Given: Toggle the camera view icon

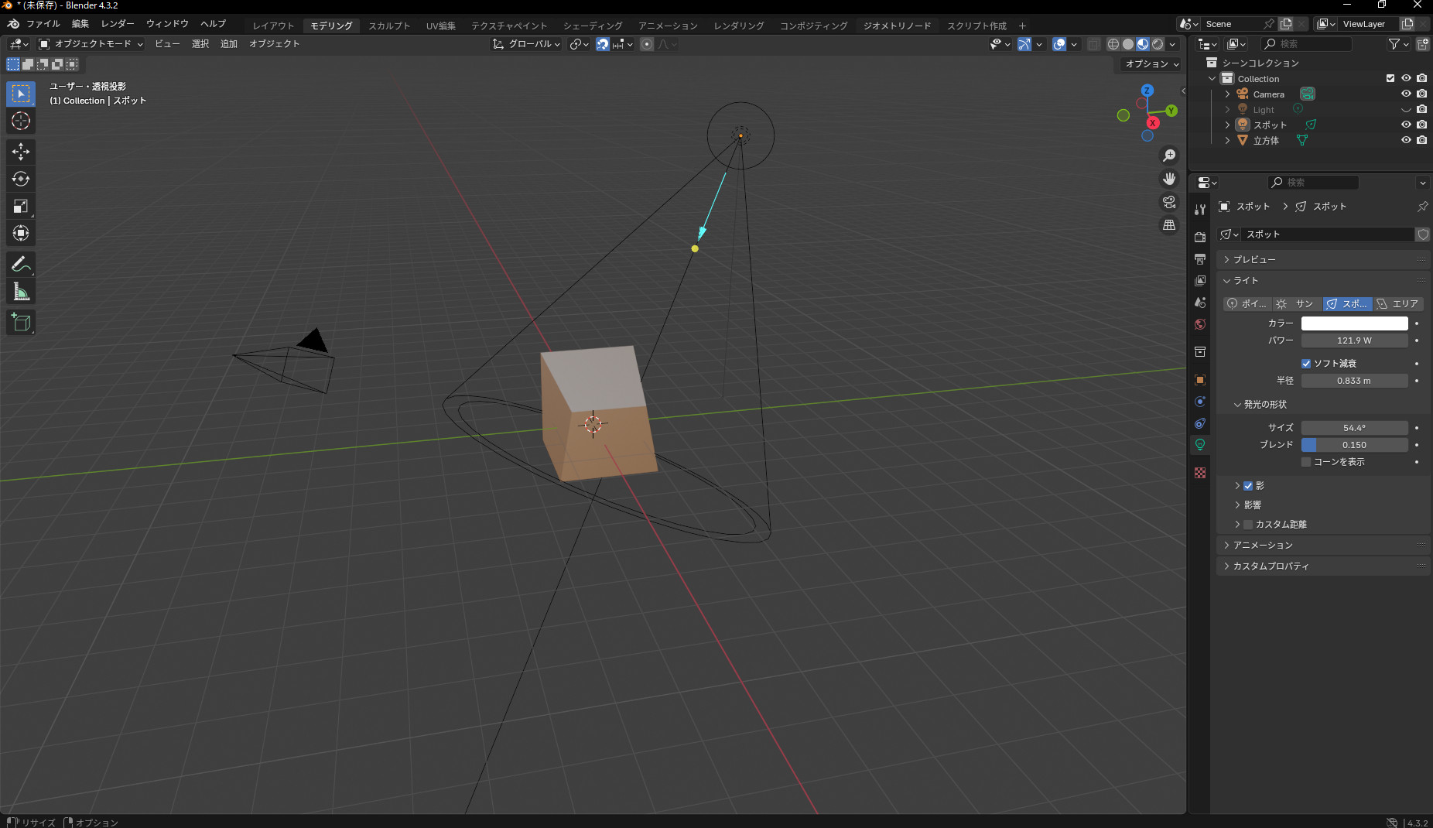Looking at the screenshot, I should point(1169,202).
